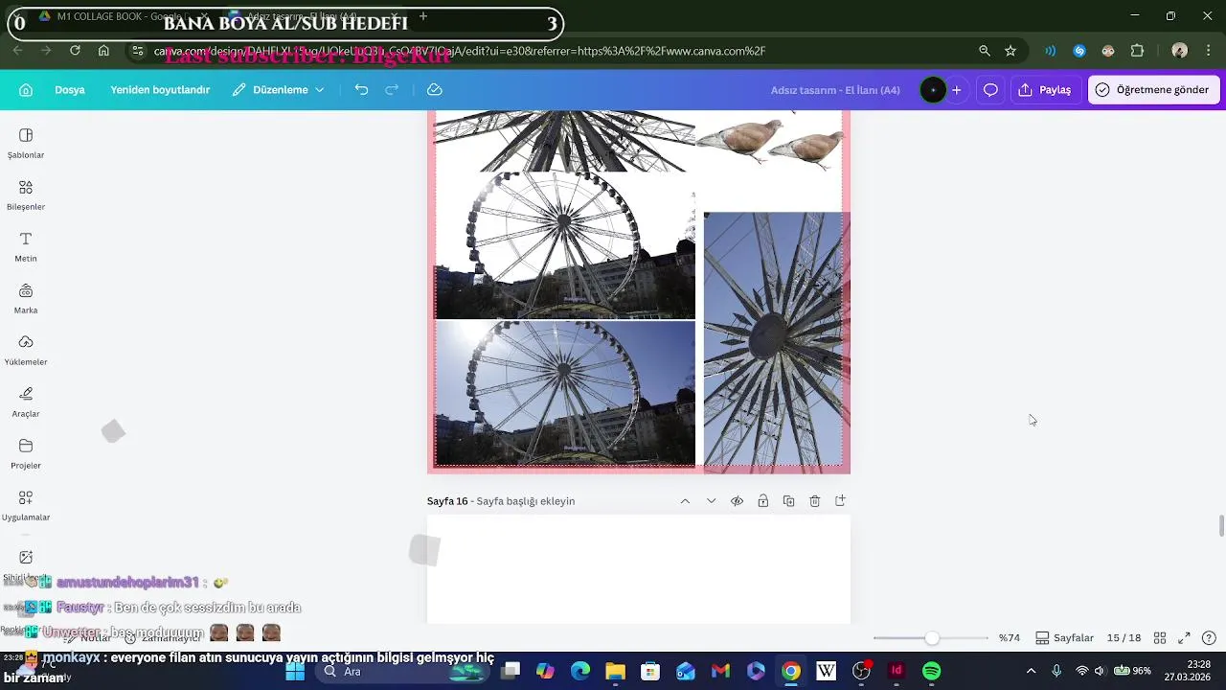Viewport: 1226px width, 690px height.
Task: Open the Marka brand panel
Action: (26, 299)
